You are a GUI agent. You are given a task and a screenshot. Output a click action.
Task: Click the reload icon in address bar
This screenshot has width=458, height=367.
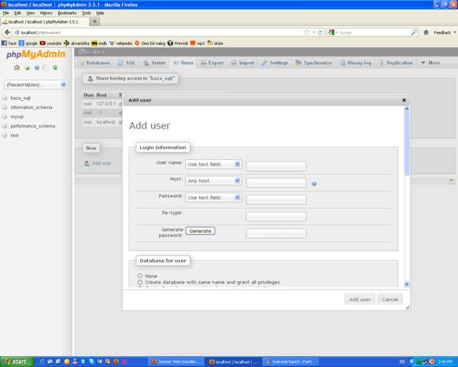point(320,32)
